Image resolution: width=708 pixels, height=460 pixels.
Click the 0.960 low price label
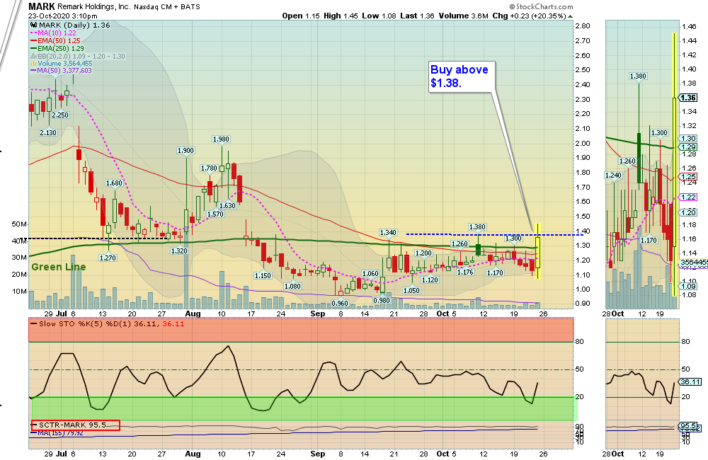[340, 304]
